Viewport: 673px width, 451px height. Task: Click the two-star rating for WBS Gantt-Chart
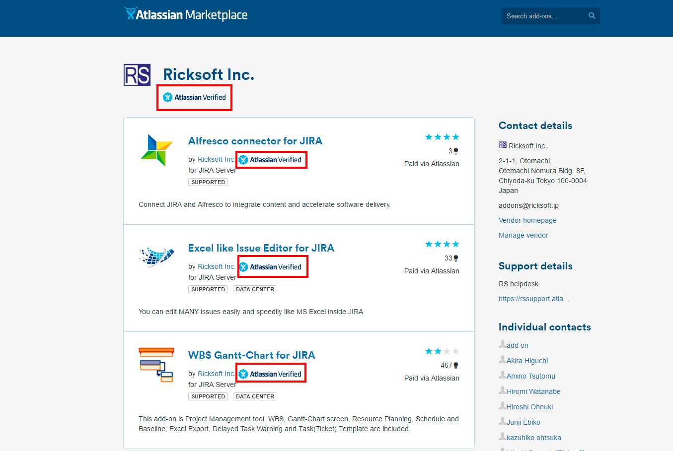(x=442, y=351)
